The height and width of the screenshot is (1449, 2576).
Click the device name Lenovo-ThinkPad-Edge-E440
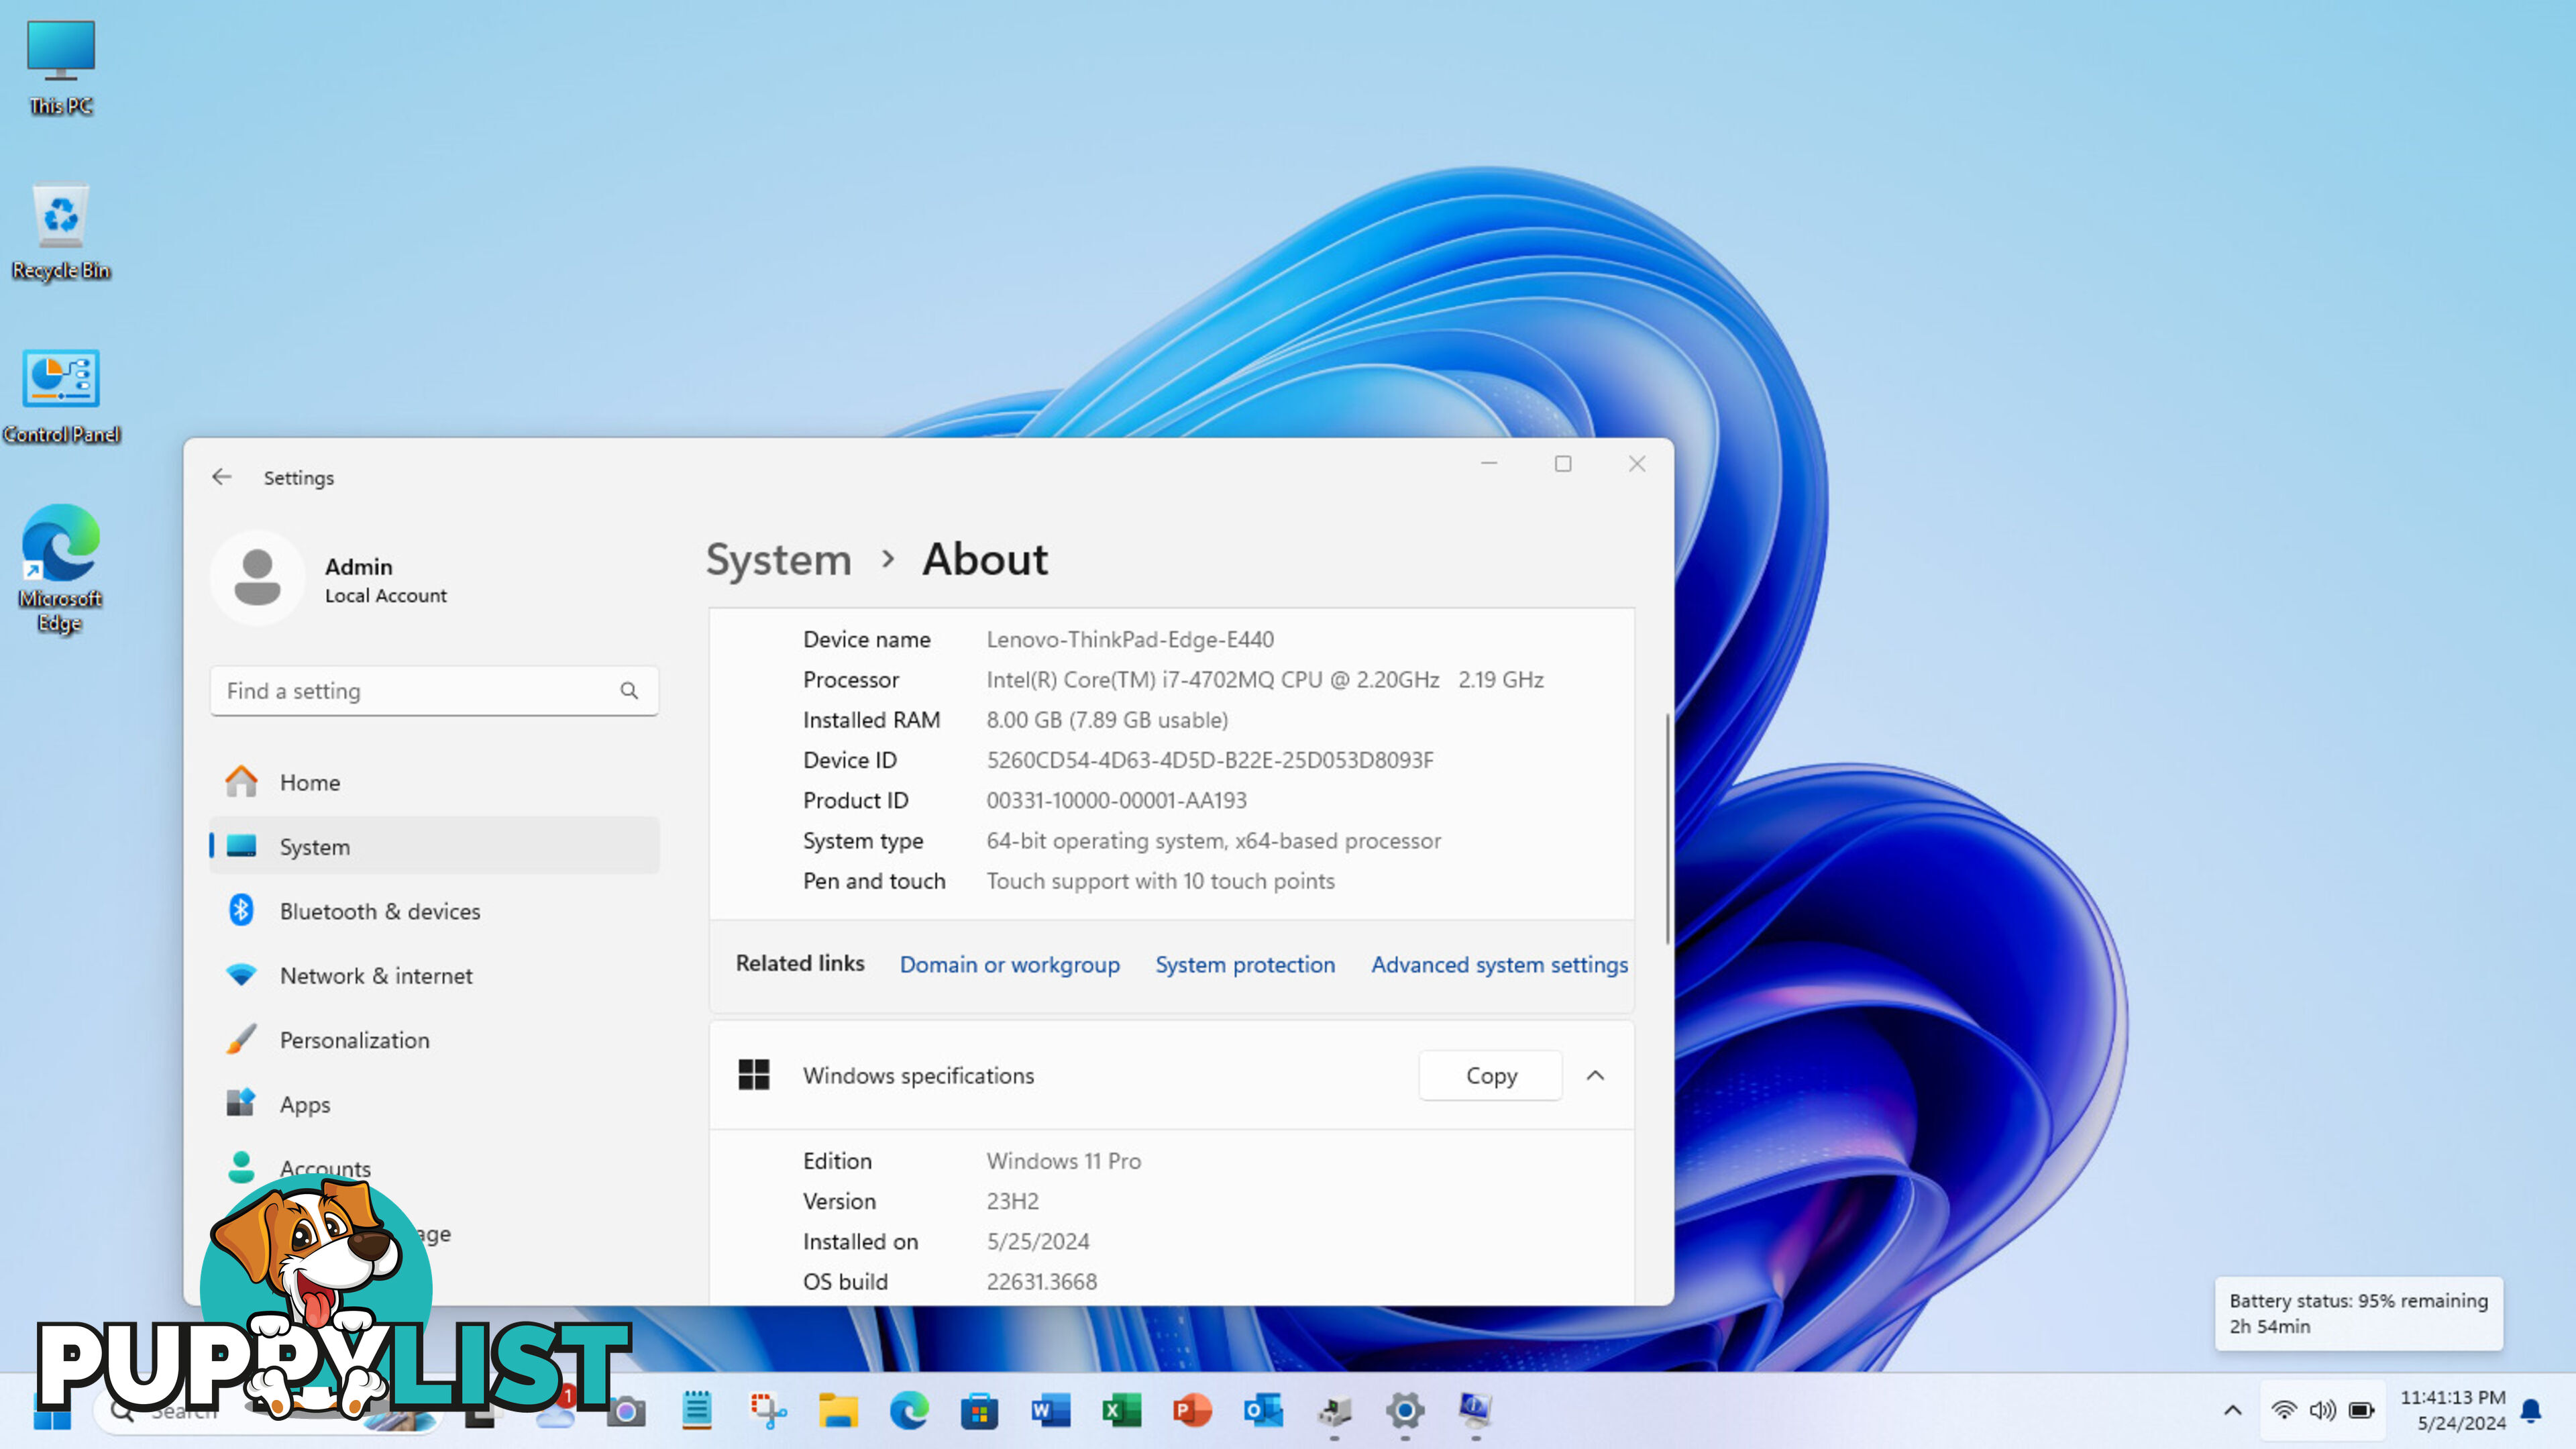tap(1130, 639)
